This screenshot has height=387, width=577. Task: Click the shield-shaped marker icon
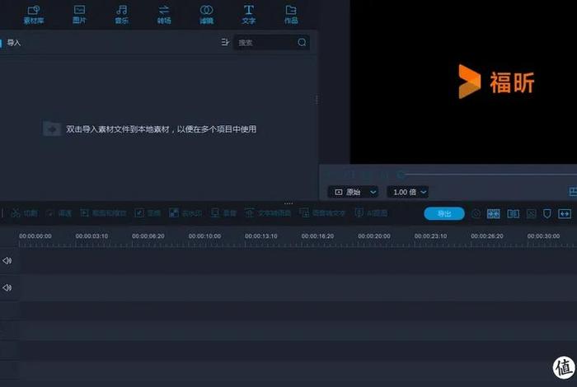[x=547, y=214]
